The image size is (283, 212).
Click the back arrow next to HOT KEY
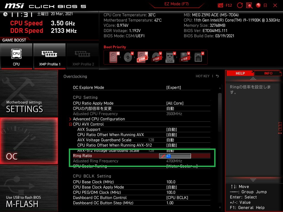coord(218,76)
